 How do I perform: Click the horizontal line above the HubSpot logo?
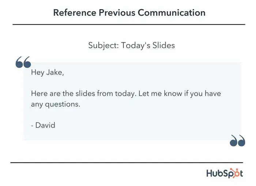pyautogui.click(x=127, y=162)
